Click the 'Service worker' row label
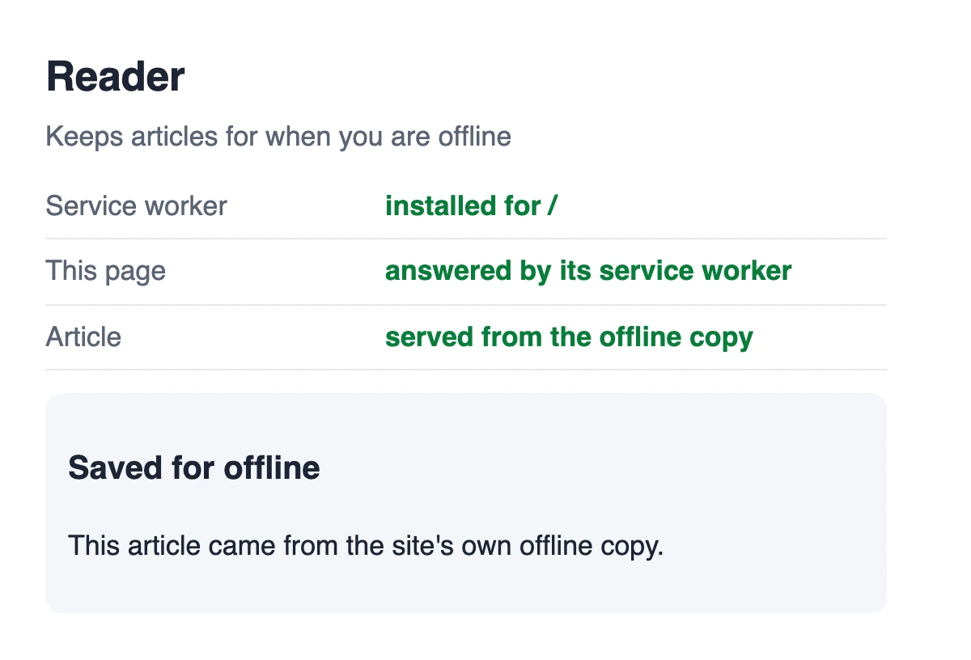This screenshot has width=971, height=660. [136, 205]
